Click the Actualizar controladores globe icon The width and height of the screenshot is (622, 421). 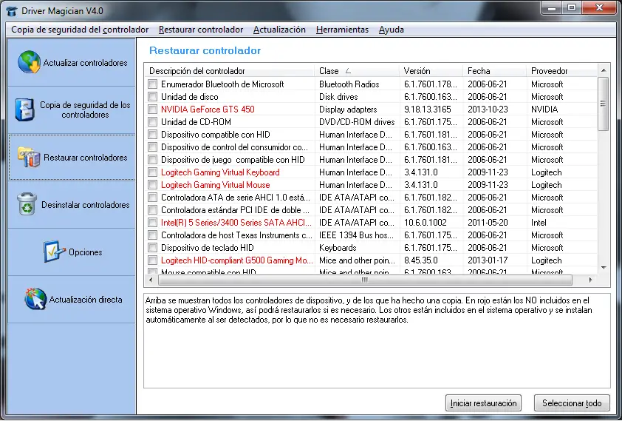click(29, 62)
